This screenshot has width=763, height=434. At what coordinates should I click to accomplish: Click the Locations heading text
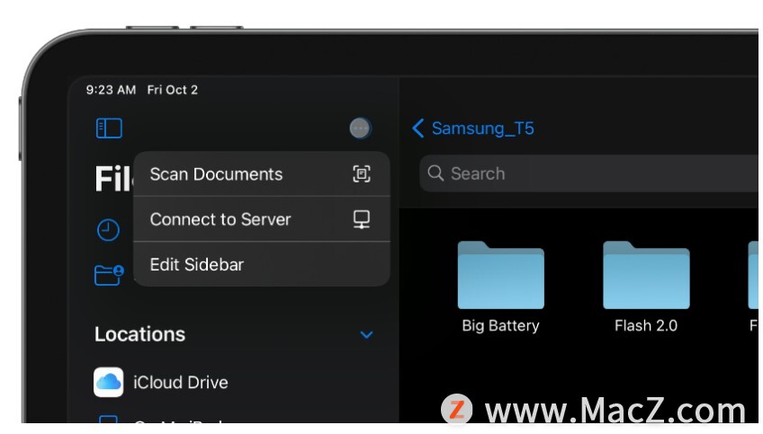pyautogui.click(x=140, y=334)
